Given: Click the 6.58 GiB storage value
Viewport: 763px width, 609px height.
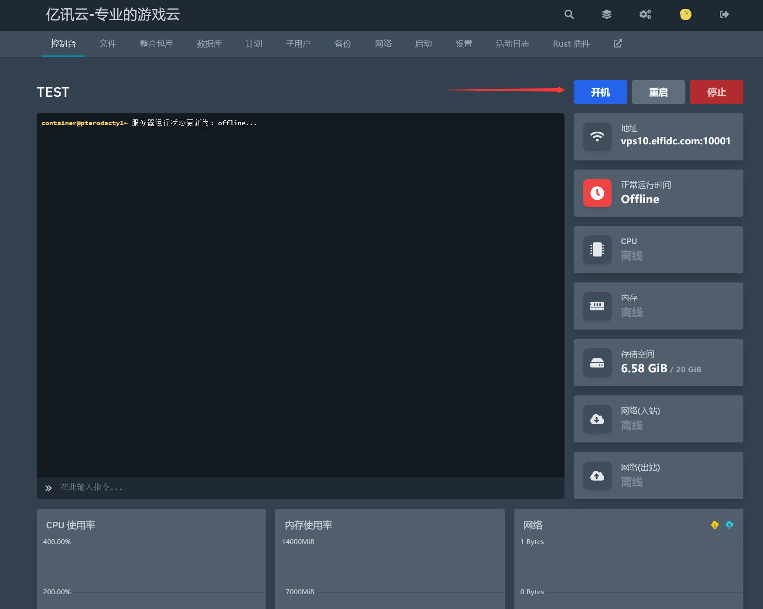Looking at the screenshot, I should [644, 368].
